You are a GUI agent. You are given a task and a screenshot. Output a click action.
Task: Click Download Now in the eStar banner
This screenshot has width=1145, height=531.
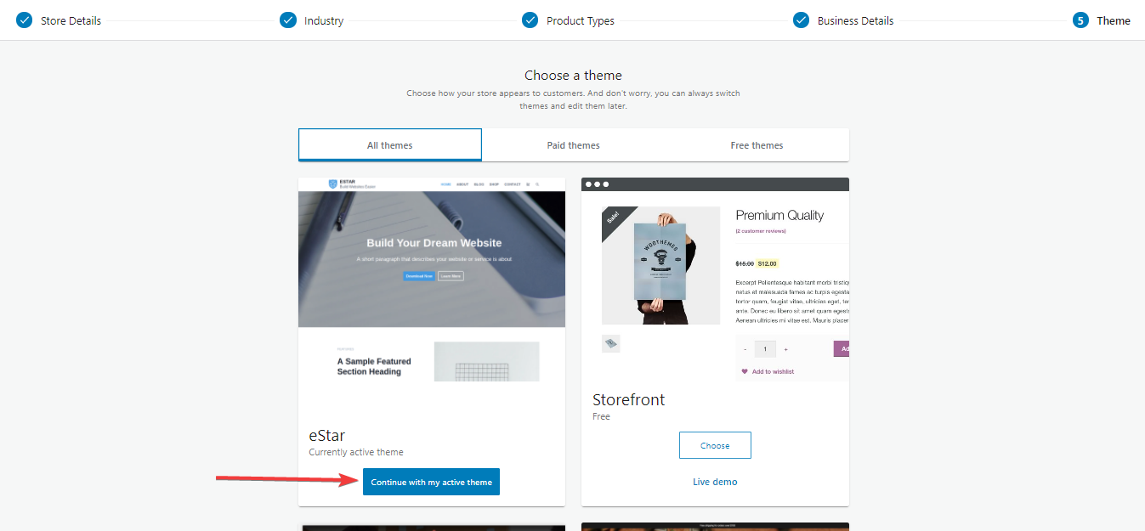tap(419, 276)
